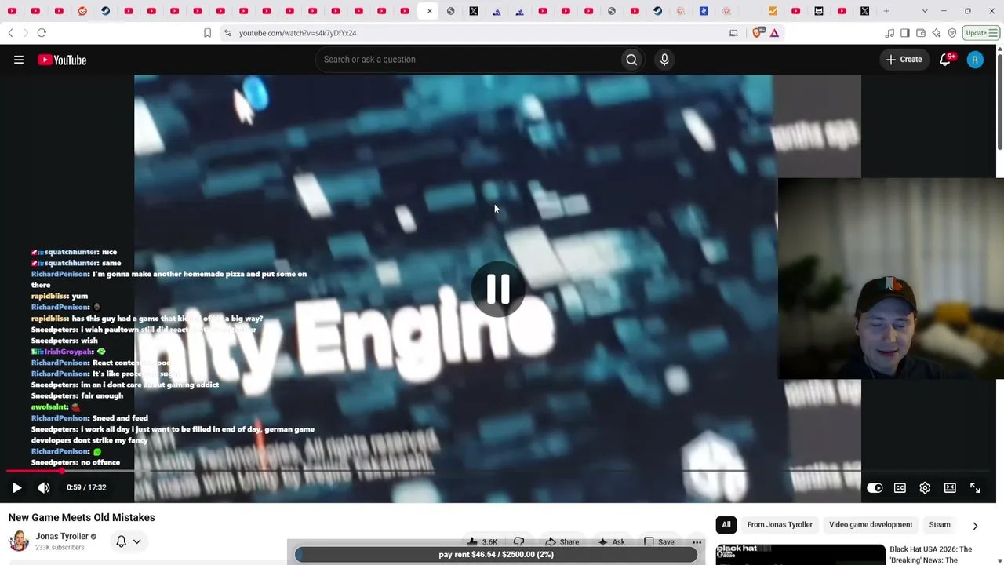Show more filter chips with the arrow
This screenshot has width=1004, height=565.
tap(975, 525)
